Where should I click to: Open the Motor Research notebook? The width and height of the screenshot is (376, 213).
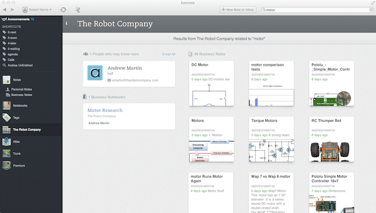105,110
